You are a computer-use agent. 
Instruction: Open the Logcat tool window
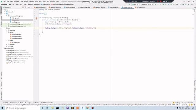(x=28, y=103)
